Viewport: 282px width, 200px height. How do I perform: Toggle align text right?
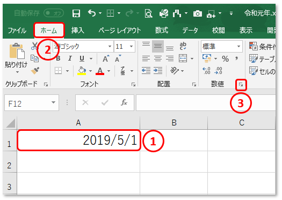click(x=170, y=58)
